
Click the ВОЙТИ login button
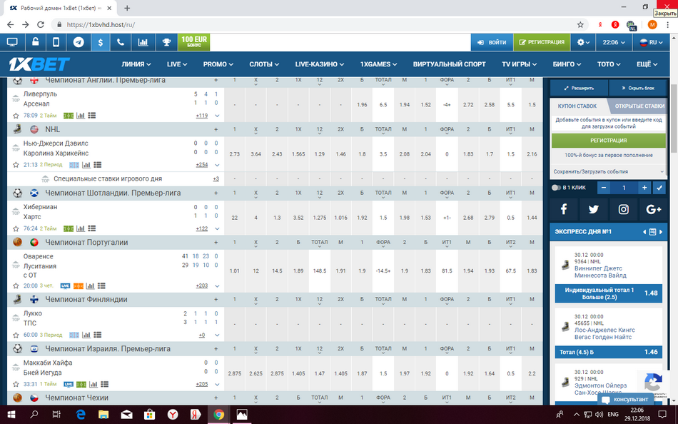pos(492,42)
